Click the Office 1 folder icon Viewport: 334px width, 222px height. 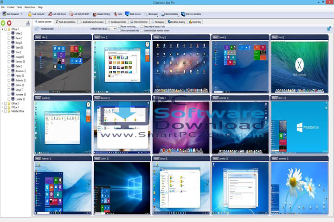(9, 29)
